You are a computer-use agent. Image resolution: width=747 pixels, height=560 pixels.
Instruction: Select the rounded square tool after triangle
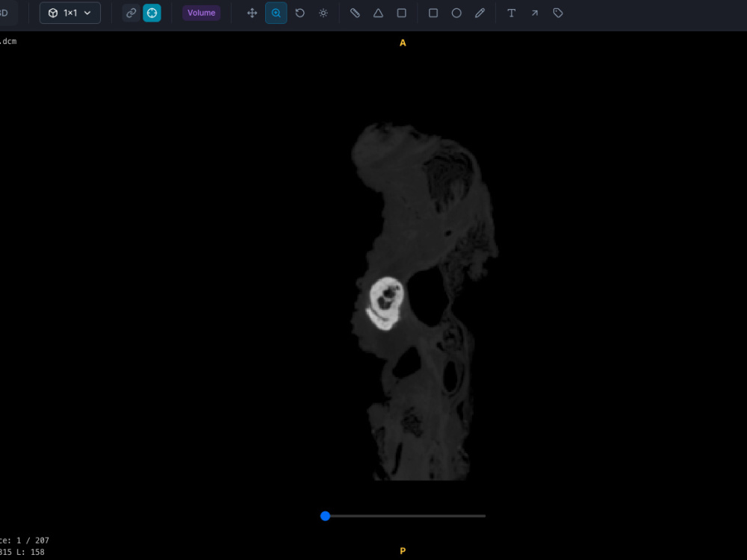point(402,13)
